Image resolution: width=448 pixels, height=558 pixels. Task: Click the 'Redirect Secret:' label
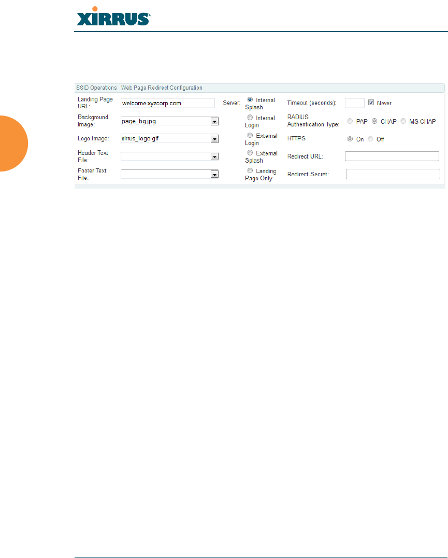click(x=308, y=174)
